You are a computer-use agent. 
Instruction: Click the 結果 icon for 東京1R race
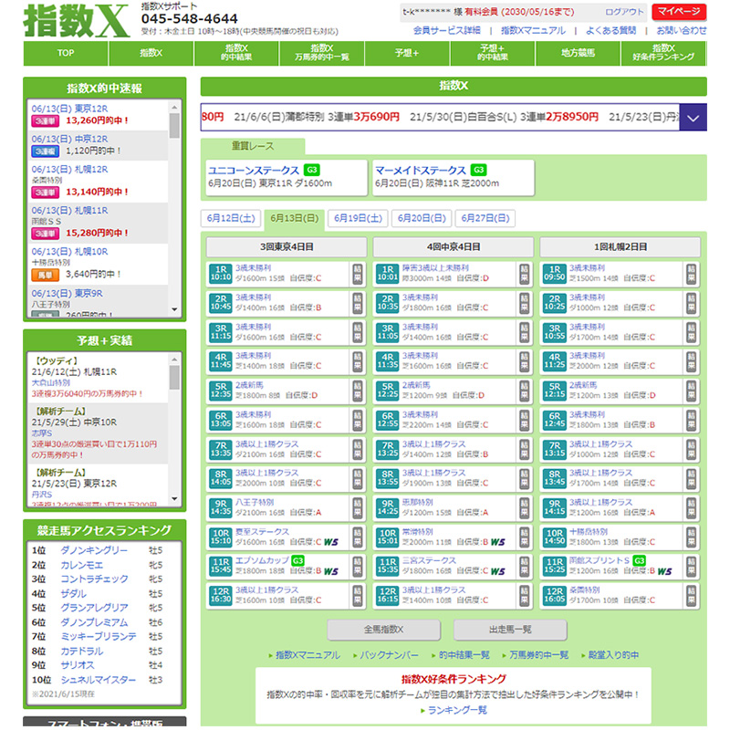pos(356,272)
